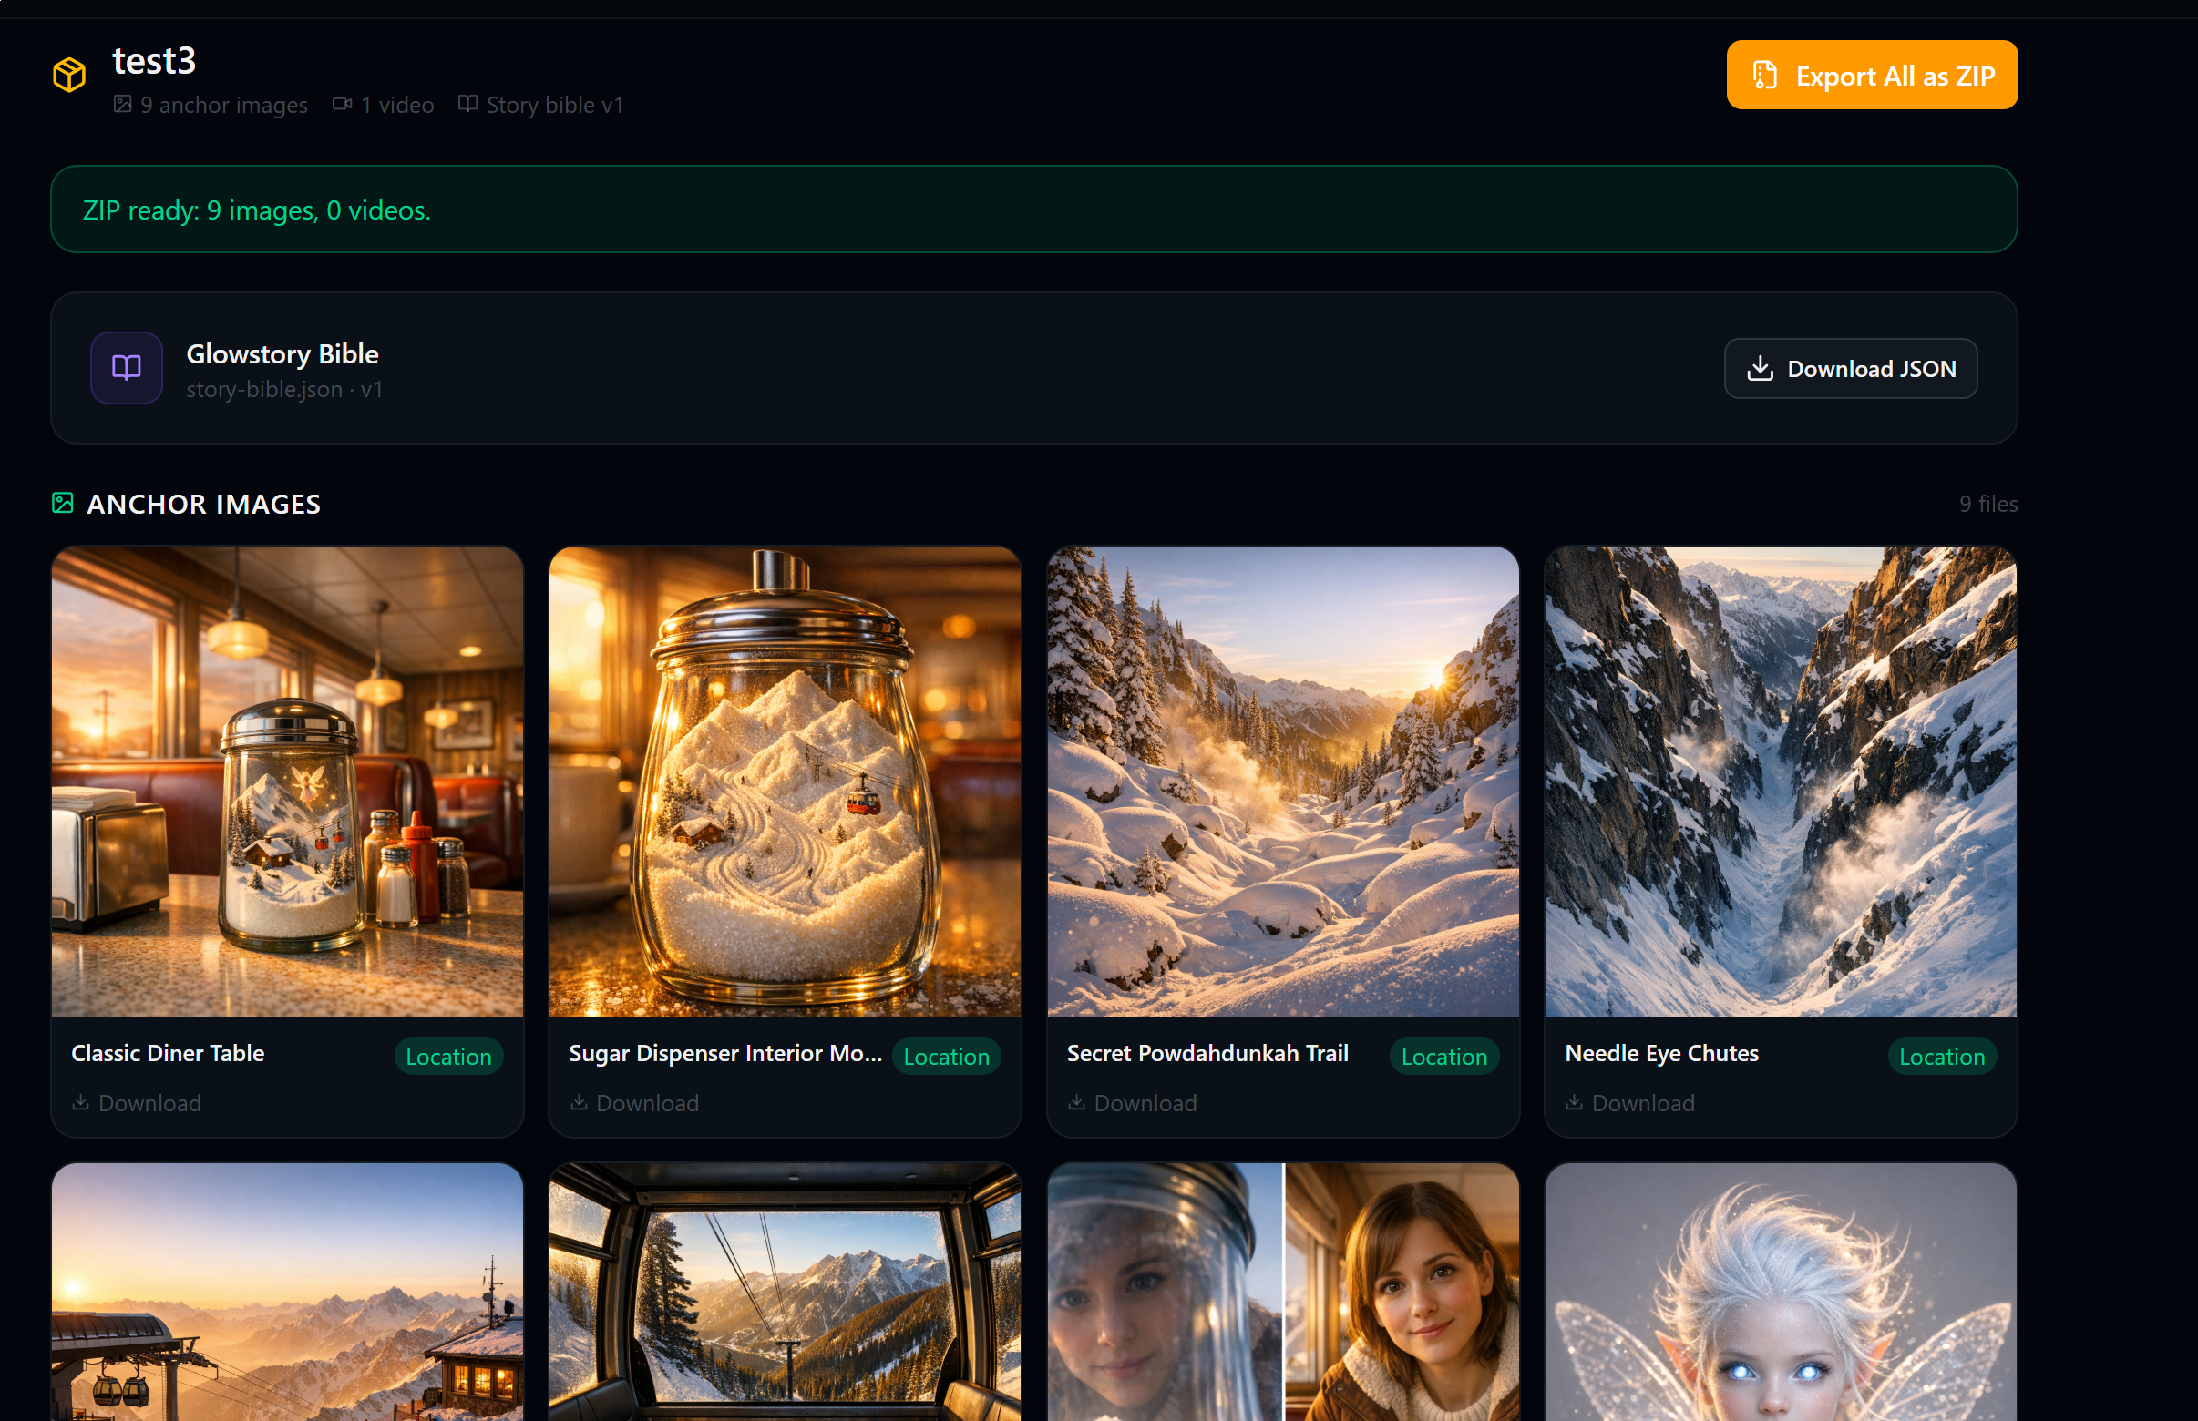The width and height of the screenshot is (2198, 1421).
Task: Click the anchor images count icon
Action: coord(122,104)
